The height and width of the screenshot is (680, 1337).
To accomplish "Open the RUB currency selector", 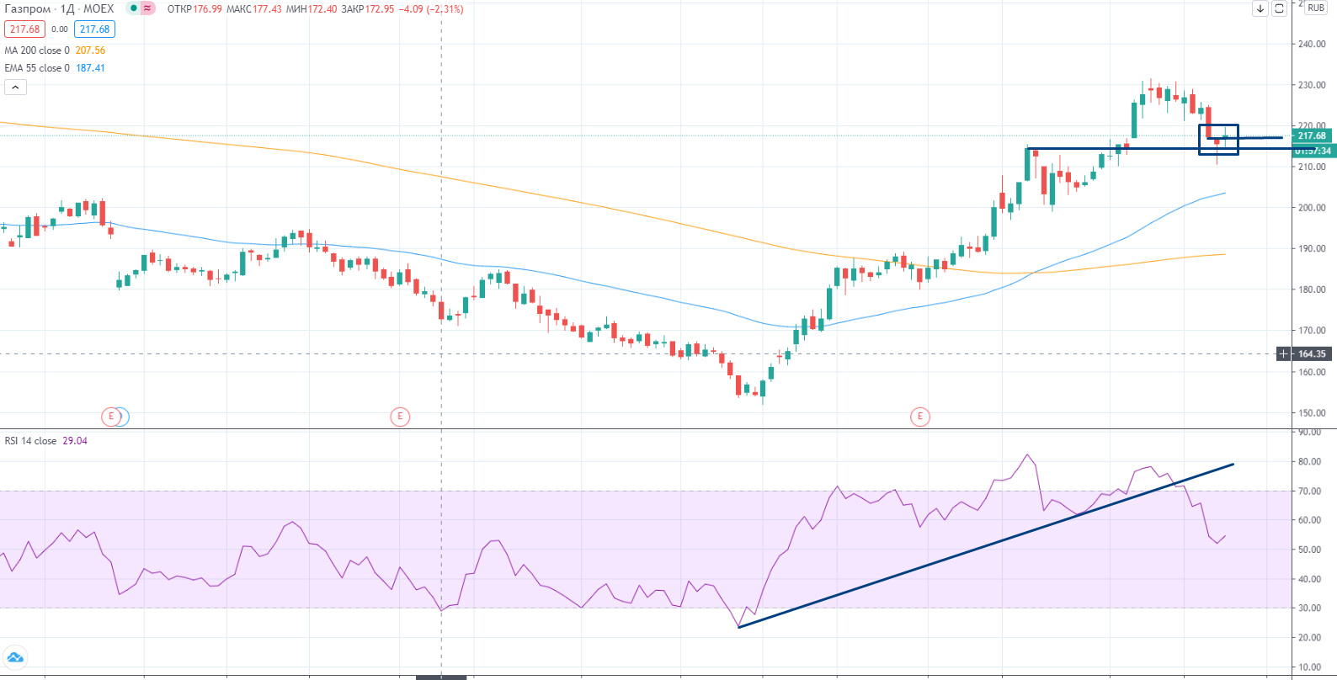I will (x=1316, y=8).
